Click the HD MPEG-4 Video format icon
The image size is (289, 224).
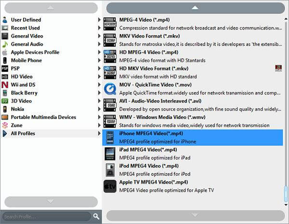[x=110, y=56]
